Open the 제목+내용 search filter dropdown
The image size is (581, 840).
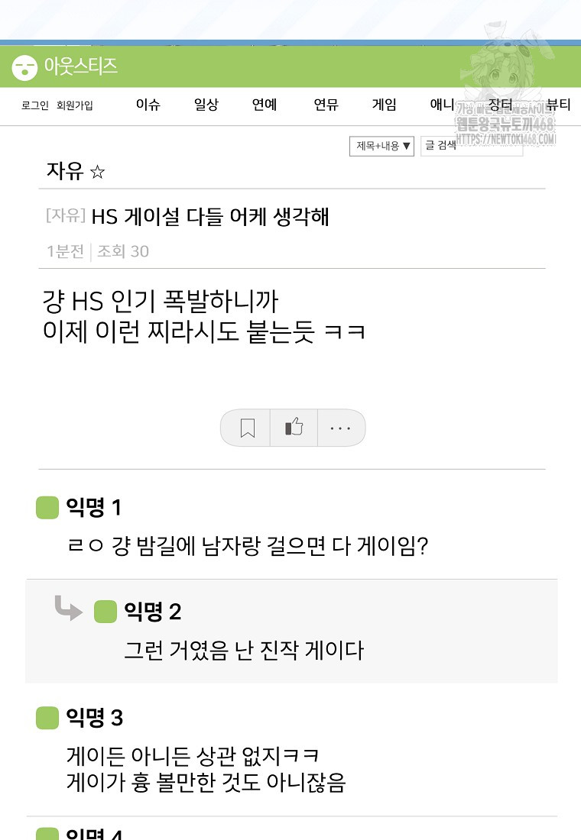(x=381, y=146)
